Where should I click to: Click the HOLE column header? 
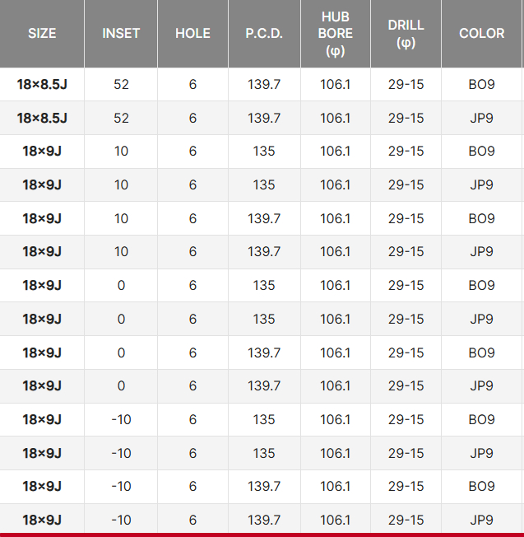tap(192, 34)
